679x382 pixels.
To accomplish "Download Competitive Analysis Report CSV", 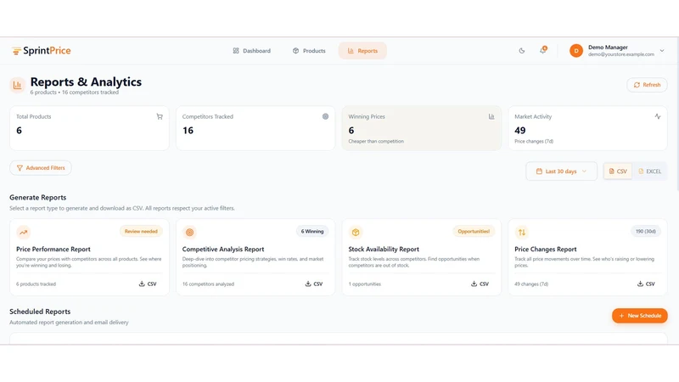I will coord(314,284).
